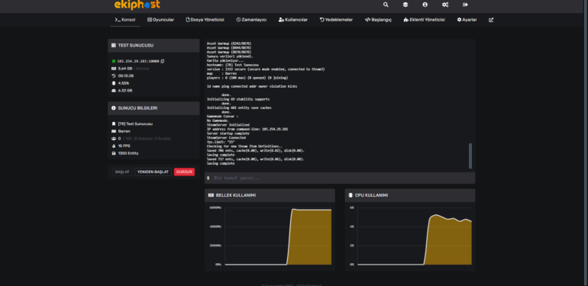Click the console output scrollbar
588x286 pixels.
pyautogui.click(x=470, y=156)
